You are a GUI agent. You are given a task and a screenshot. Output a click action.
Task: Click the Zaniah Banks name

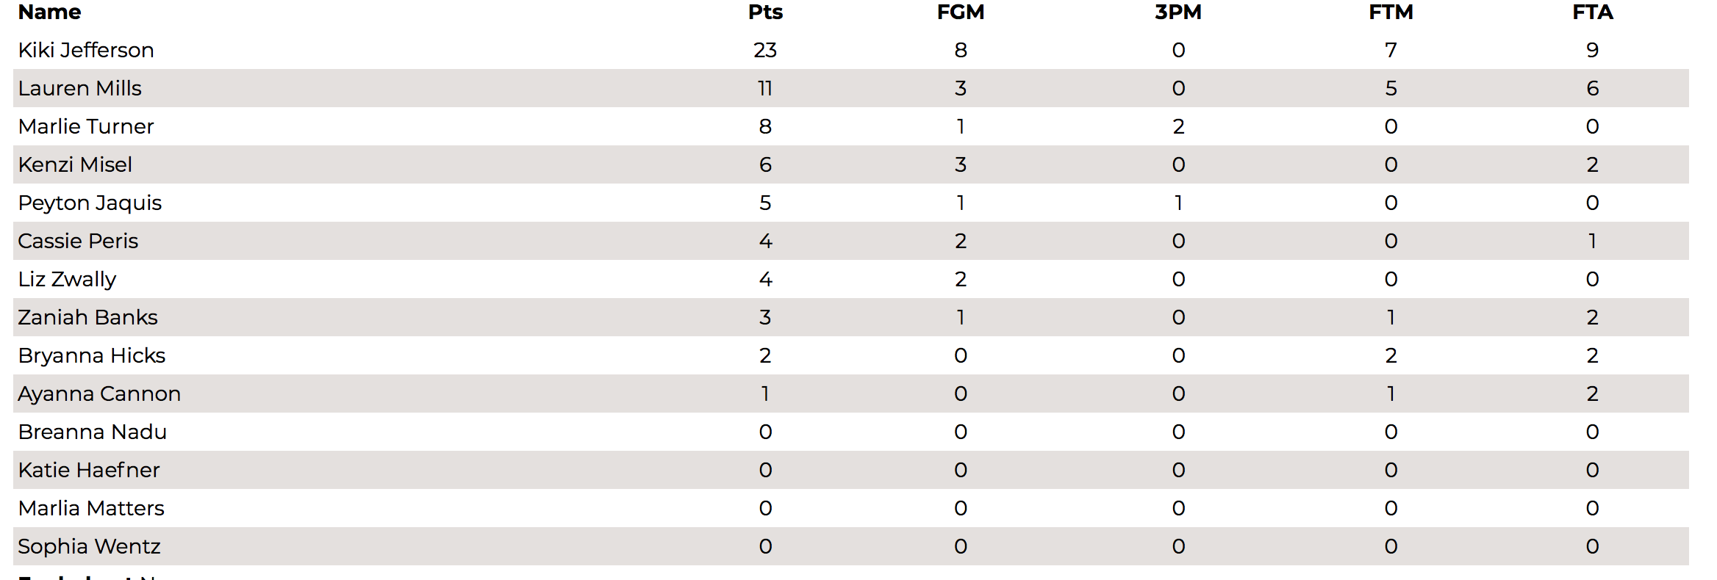(87, 317)
